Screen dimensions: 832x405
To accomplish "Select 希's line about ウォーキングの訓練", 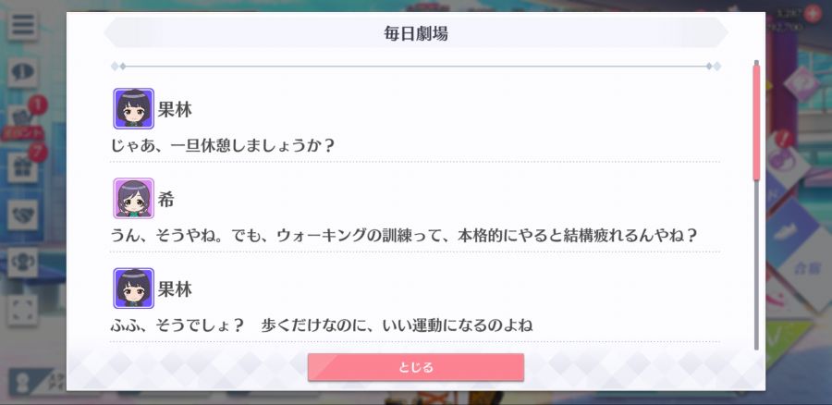I will click(x=403, y=235).
